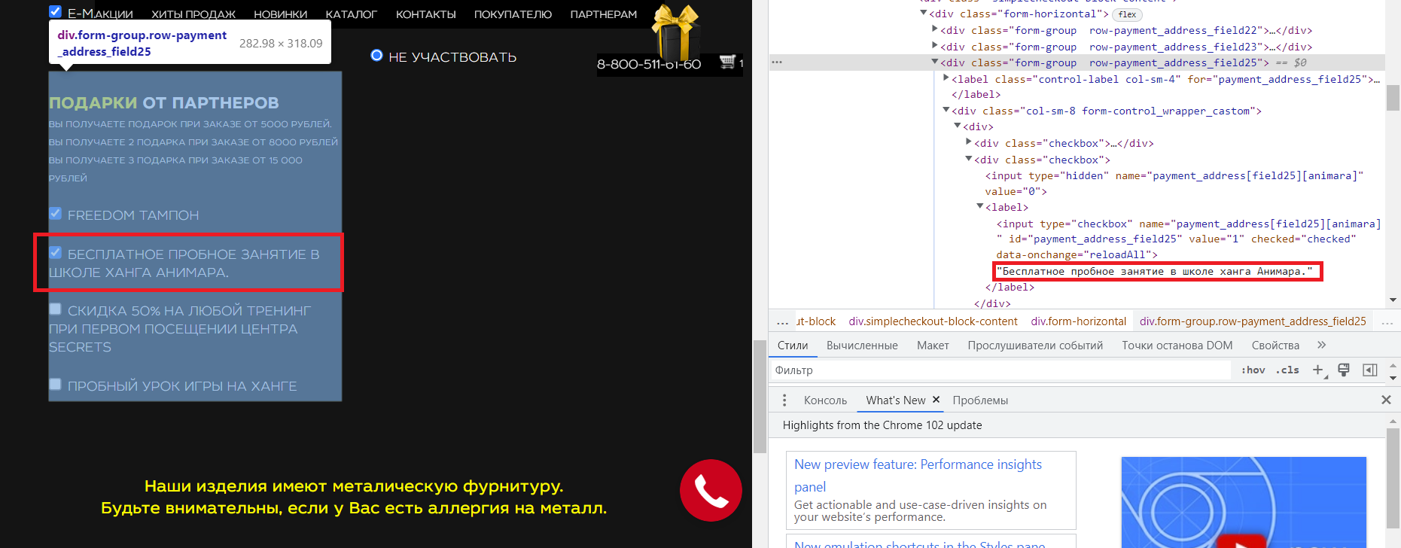Click the paintbrush rendering emulation icon
This screenshot has width=1401, height=548.
pos(1344,370)
